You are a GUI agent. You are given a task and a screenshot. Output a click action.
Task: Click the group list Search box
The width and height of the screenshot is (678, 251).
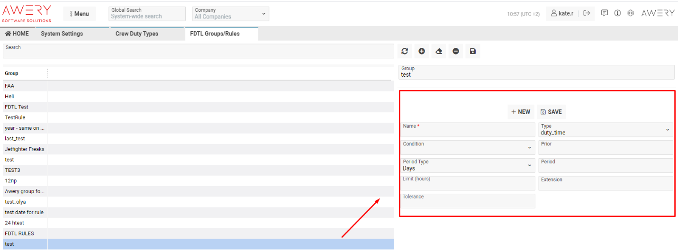click(198, 51)
